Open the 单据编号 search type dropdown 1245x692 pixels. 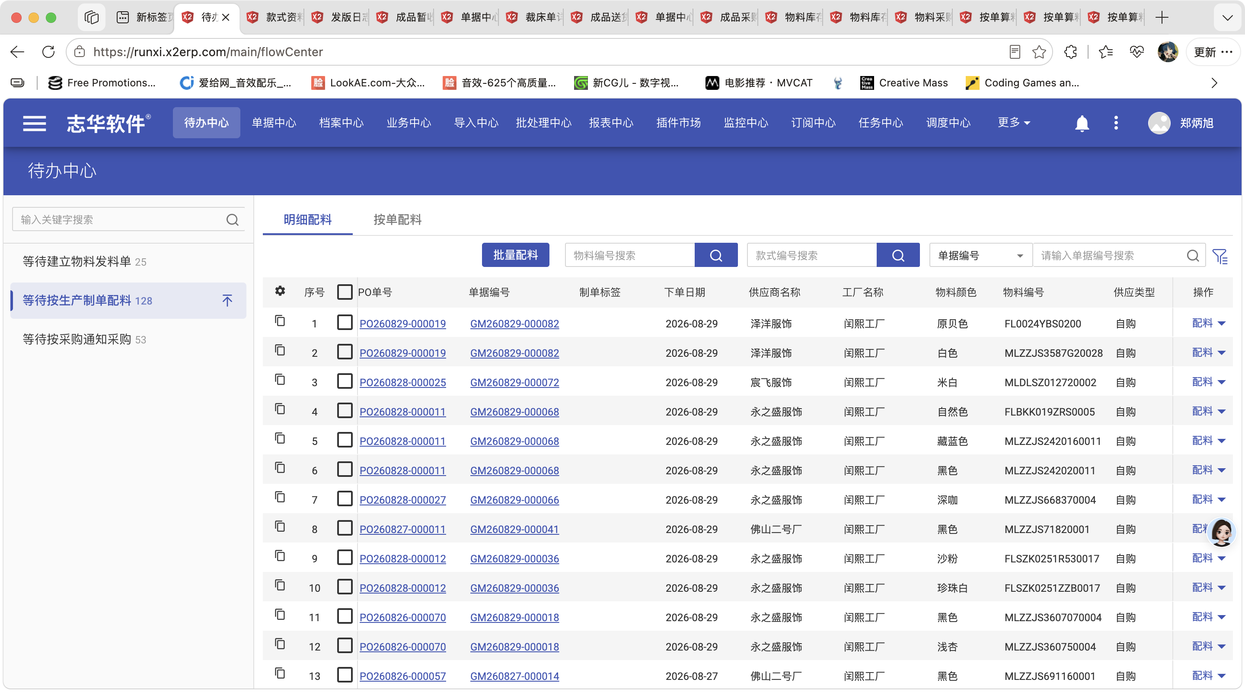coord(980,255)
